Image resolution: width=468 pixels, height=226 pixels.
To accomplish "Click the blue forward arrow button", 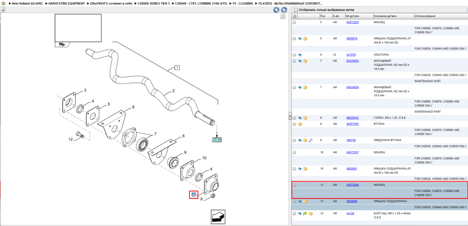I will [x=284, y=10].
